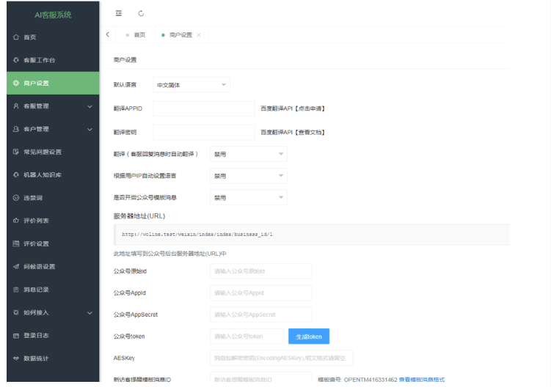Open 违禁词 in the sidebar
This screenshot has width=551, height=387.
pyautogui.click(x=53, y=198)
